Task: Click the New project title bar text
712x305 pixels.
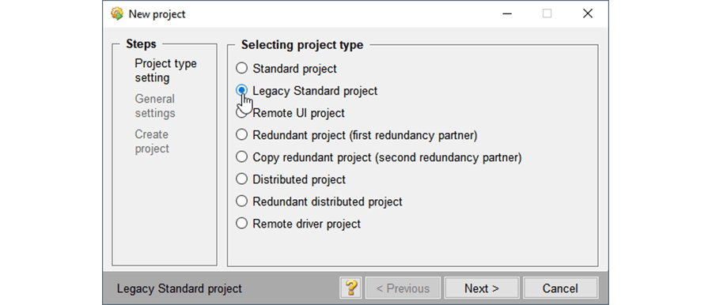Action: coord(157,14)
